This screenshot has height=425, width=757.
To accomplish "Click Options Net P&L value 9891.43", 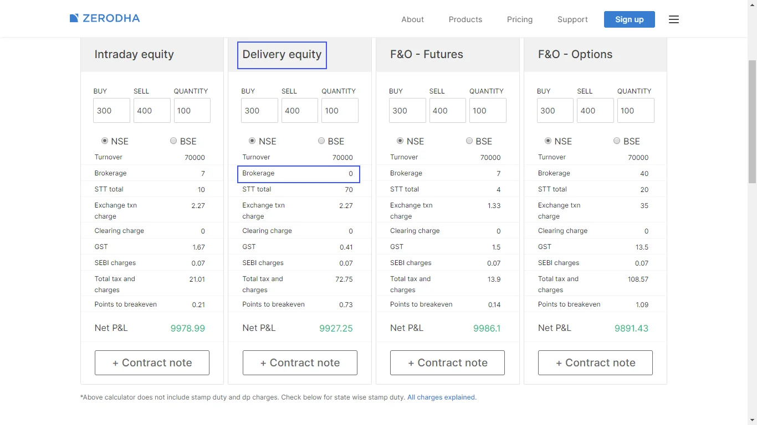I will tap(631, 328).
